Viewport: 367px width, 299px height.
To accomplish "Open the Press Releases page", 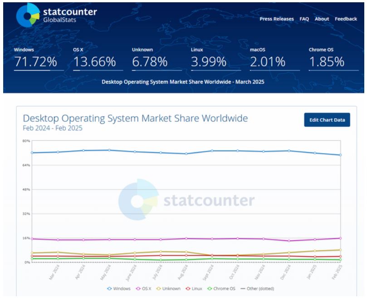I will pos(277,19).
